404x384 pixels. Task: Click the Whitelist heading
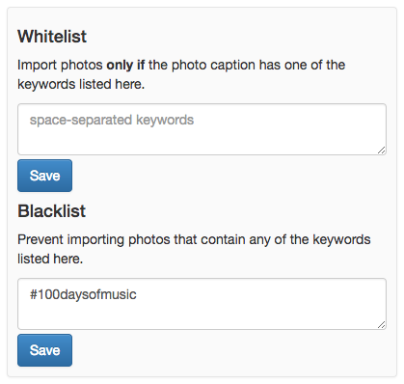point(52,37)
